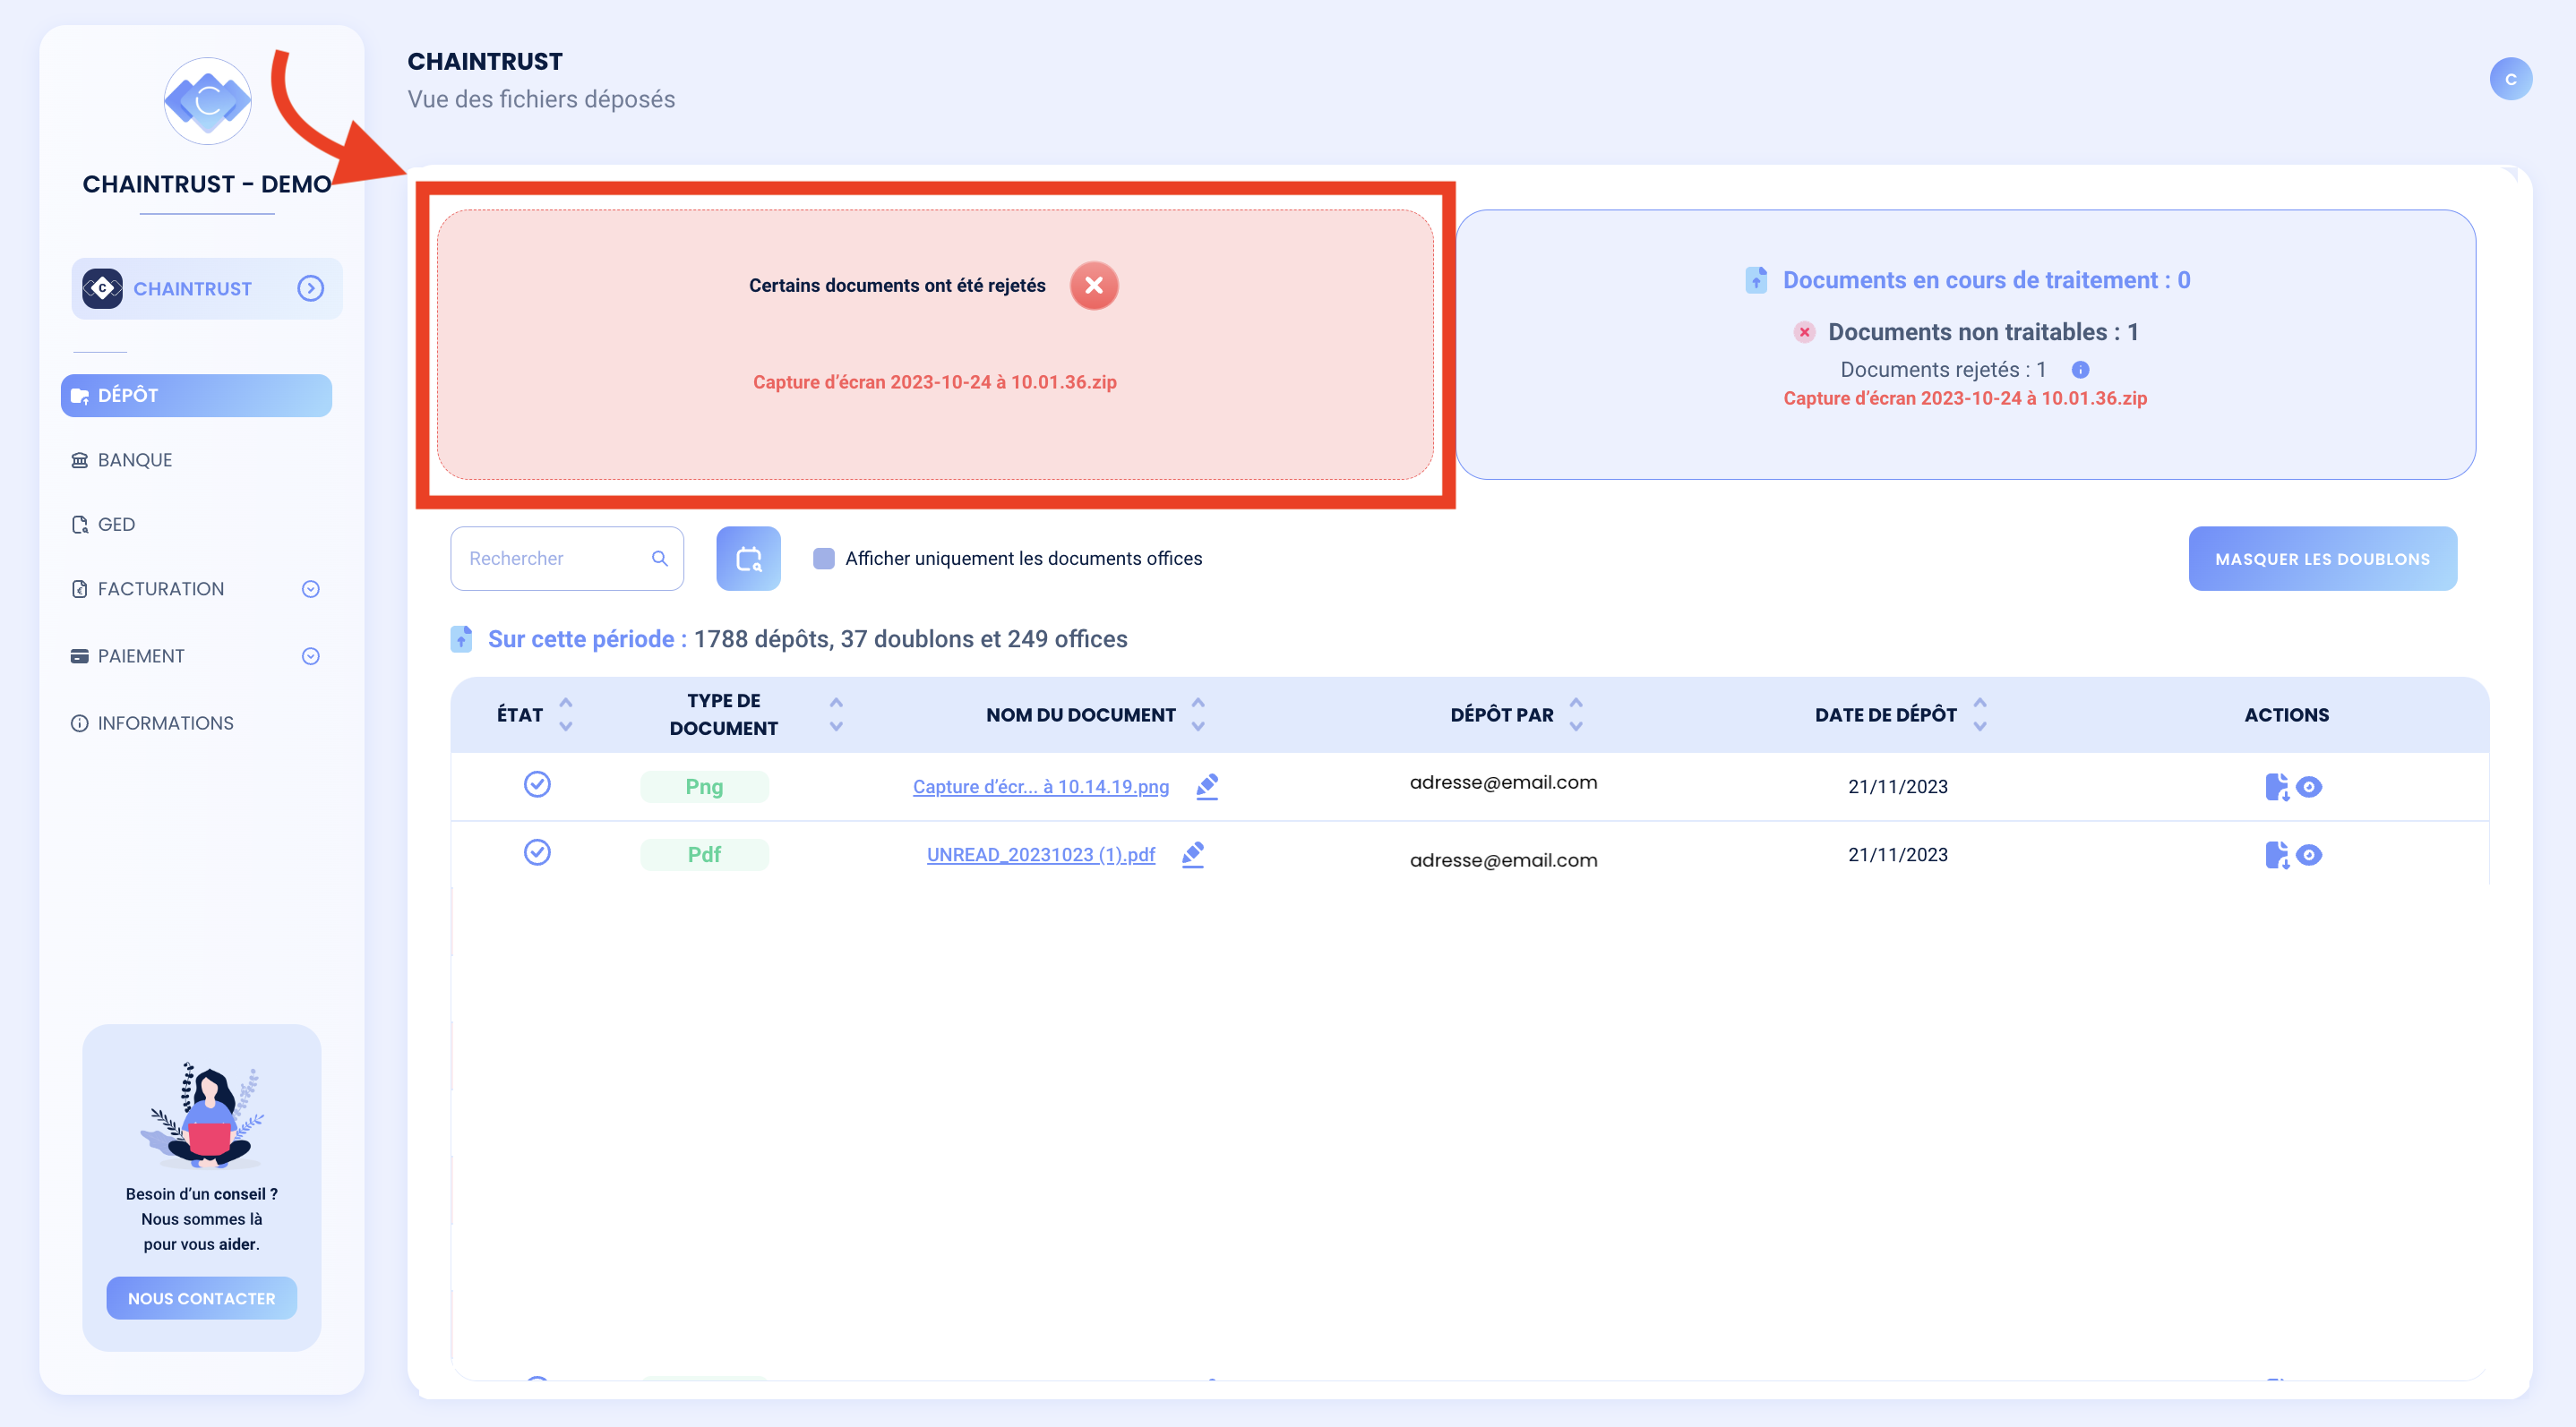Viewport: 2576px width, 1427px height.
Task: Click rejected file name in the pink banner
Action: 934,381
